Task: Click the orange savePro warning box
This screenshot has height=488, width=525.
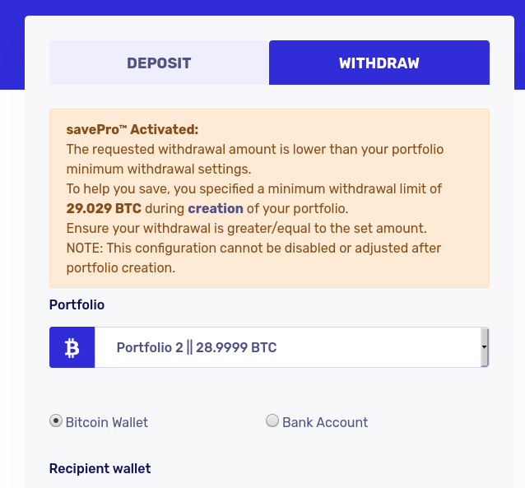Action: (x=270, y=198)
